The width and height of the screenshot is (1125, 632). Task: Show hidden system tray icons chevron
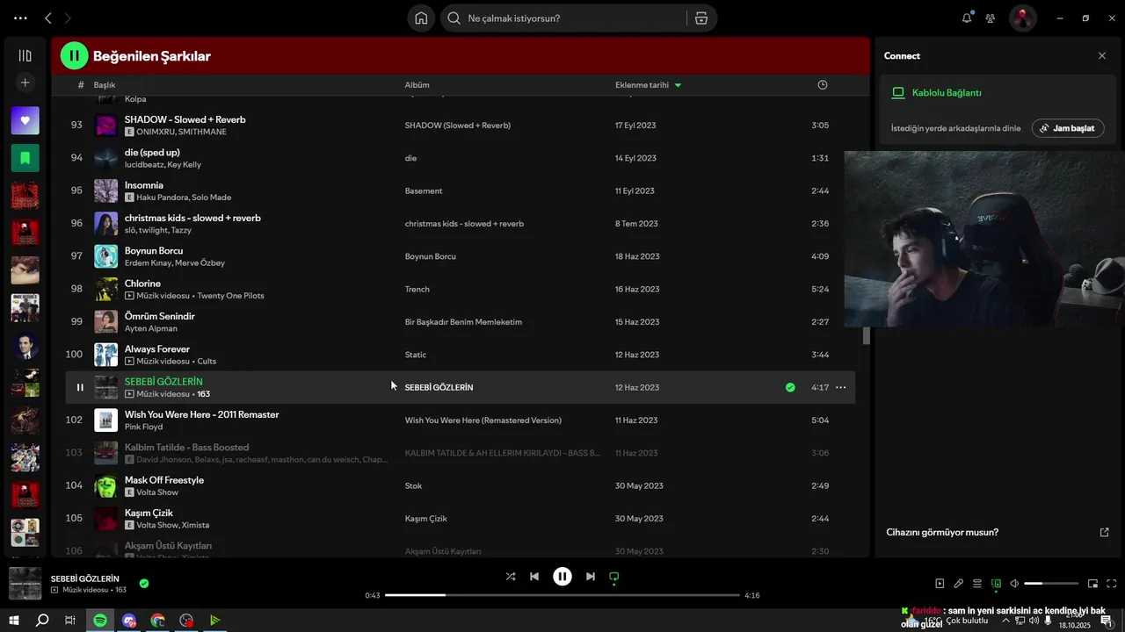(x=1005, y=621)
